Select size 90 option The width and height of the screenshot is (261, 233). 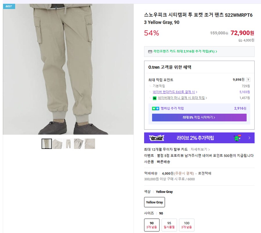tap(152, 225)
